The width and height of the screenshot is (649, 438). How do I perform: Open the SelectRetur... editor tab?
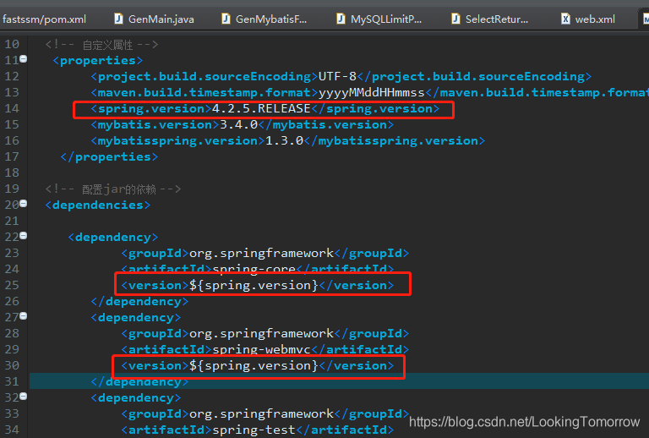pos(489,19)
